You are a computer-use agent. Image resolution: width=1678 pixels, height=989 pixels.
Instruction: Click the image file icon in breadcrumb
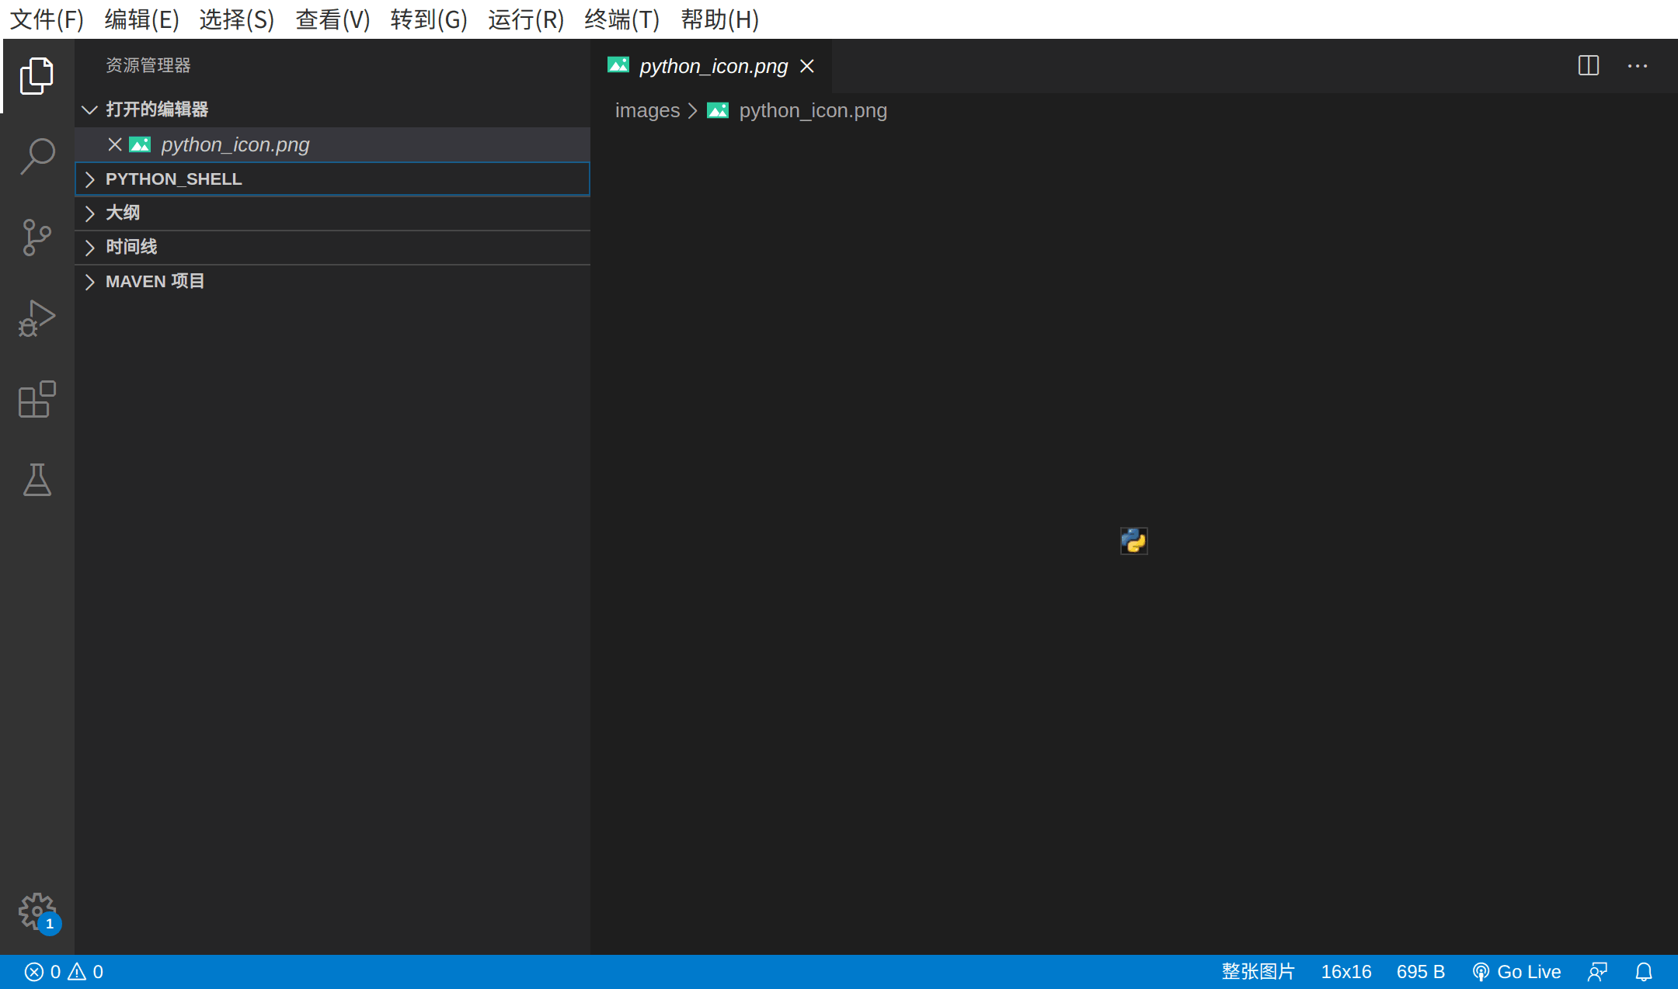tap(718, 110)
